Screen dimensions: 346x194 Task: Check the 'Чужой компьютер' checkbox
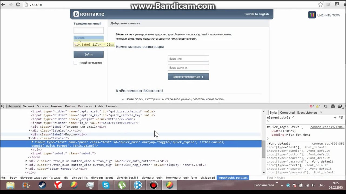[75, 63]
